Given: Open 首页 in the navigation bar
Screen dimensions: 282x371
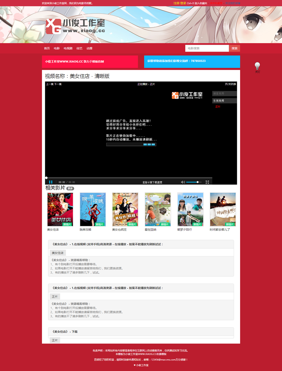Looking at the screenshot, I should [x=47, y=48].
